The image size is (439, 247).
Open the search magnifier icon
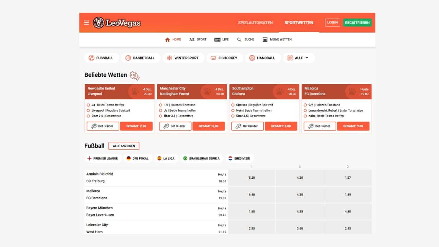click(239, 40)
